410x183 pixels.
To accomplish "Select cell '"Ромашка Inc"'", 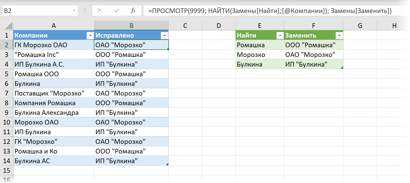I will click(54, 55).
